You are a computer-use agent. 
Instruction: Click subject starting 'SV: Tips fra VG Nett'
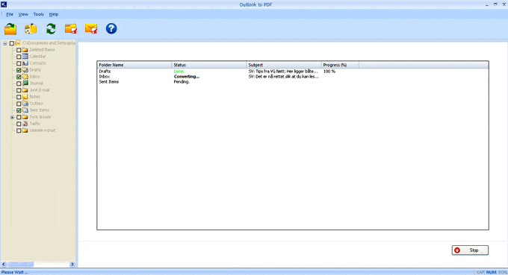click(x=283, y=71)
